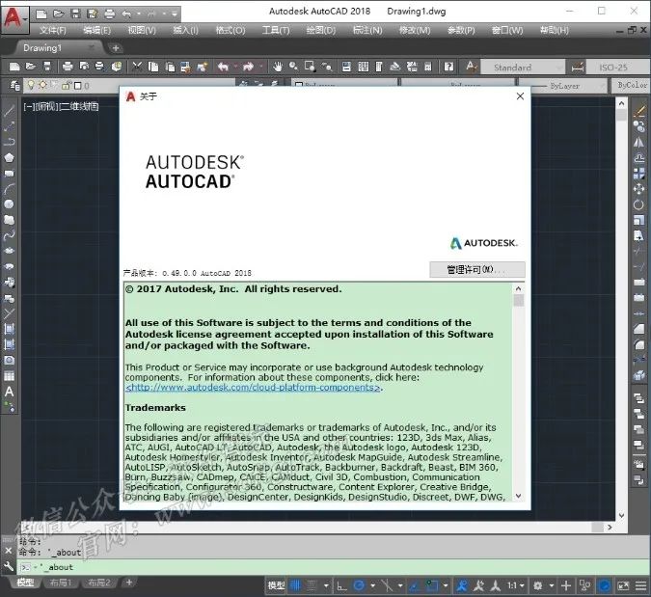651x597 pixels.
Task: Select the Polygon draw tool
Action: 9,157
